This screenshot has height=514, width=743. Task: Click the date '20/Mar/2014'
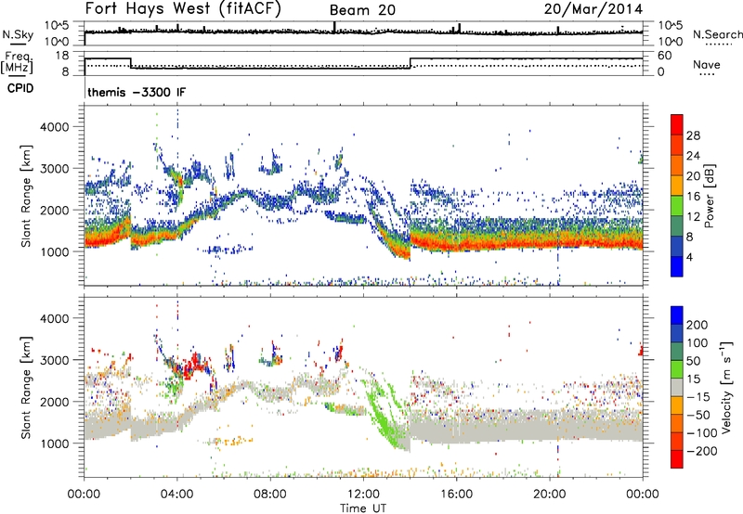coord(593,9)
